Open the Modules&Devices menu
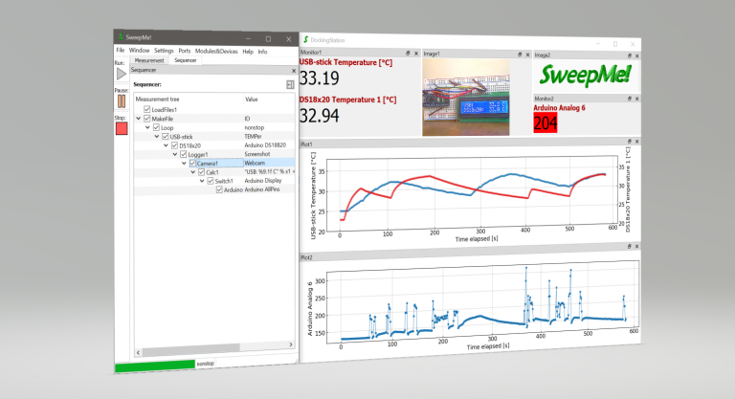The width and height of the screenshot is (735, 399). coord(216,51)
